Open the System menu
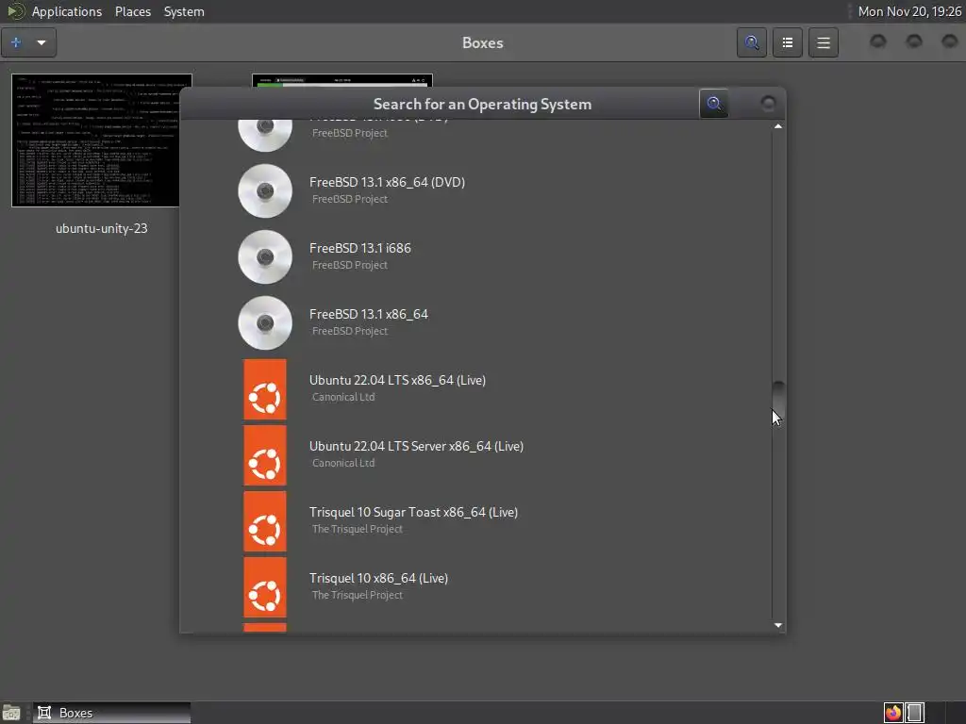This screenshot has height=724, width=966. (184, 11)
